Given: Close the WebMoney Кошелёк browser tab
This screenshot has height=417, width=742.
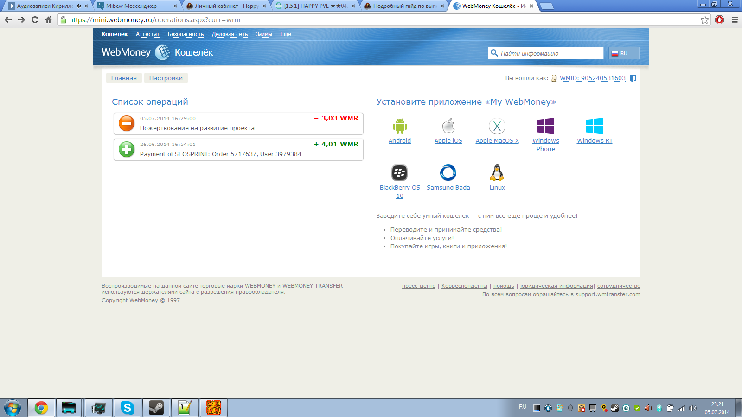Looking at the screenshot, I should click(531, 6).
